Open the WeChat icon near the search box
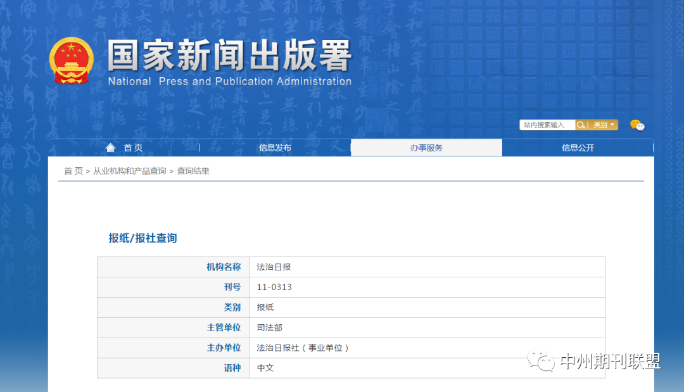Image resolution: width=684 pixels, height=392 pixels. 637,125
